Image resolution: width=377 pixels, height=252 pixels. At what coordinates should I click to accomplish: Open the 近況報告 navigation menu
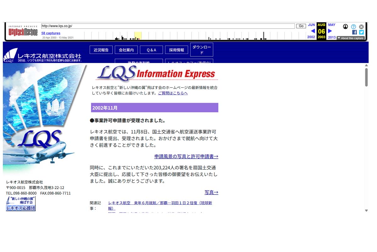[x=101, y=49]
